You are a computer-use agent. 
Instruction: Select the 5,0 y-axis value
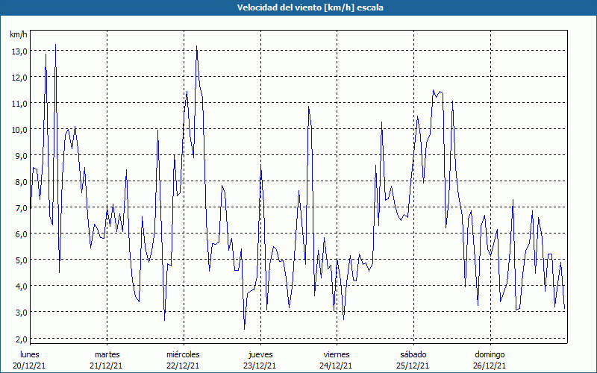click(x=21, y=260)
